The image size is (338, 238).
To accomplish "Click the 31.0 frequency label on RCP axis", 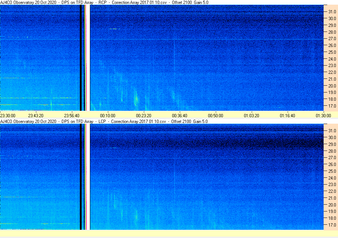I will 332,12.
